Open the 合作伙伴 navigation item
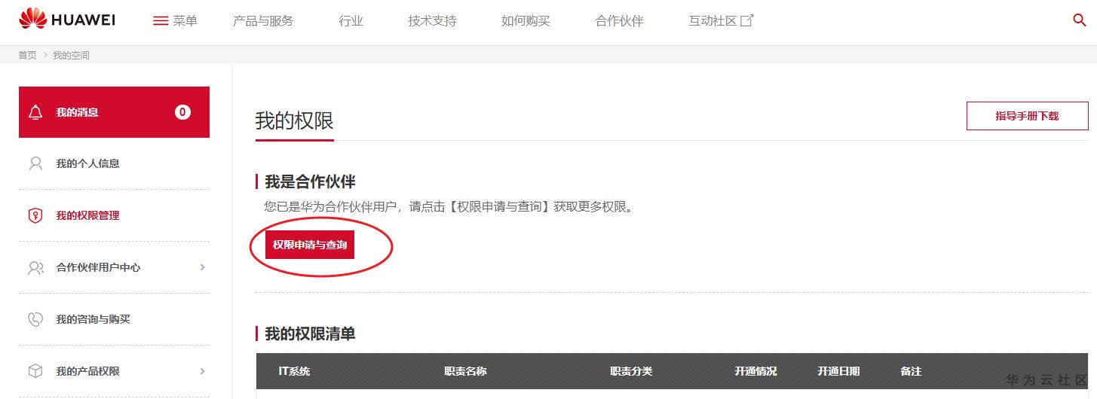The height and width of the screenshot is (399, 1097). coord(619,21)
